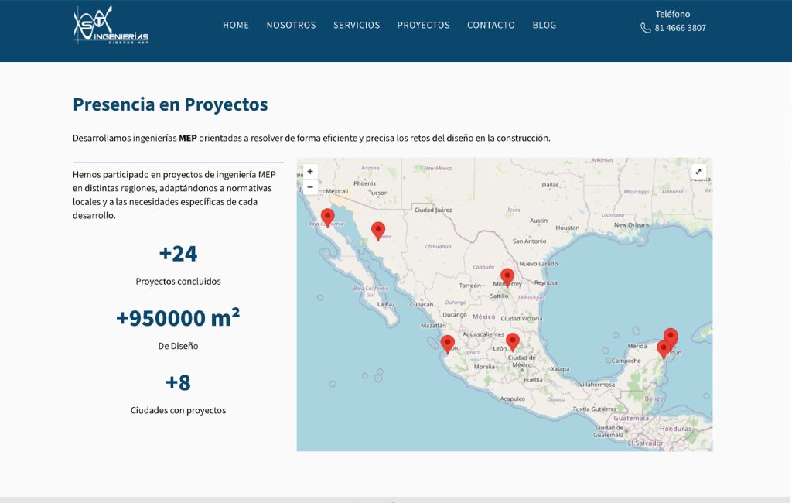Open the BLOG menu item
792x503 pixels.
pyautogui.click(x=544, y=26)
